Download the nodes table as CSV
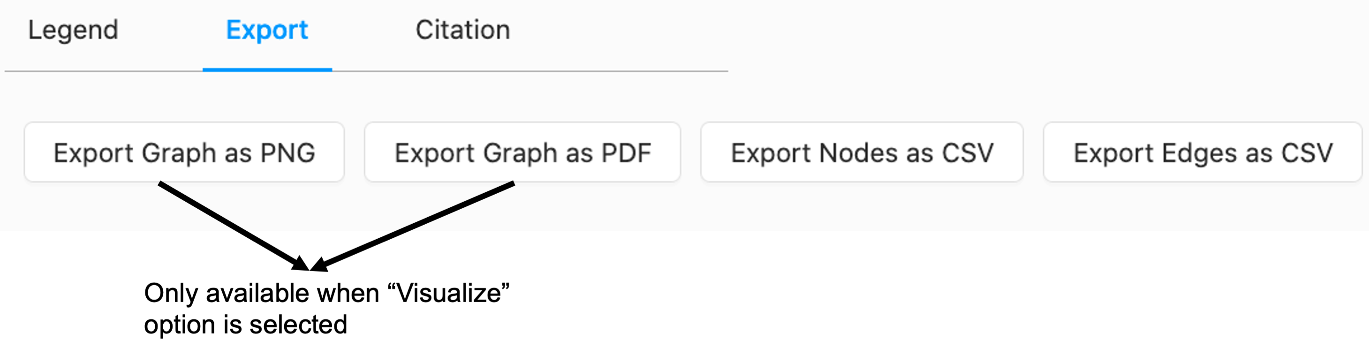The width and height of the screenshot is (1369, 341). (862, 153)
